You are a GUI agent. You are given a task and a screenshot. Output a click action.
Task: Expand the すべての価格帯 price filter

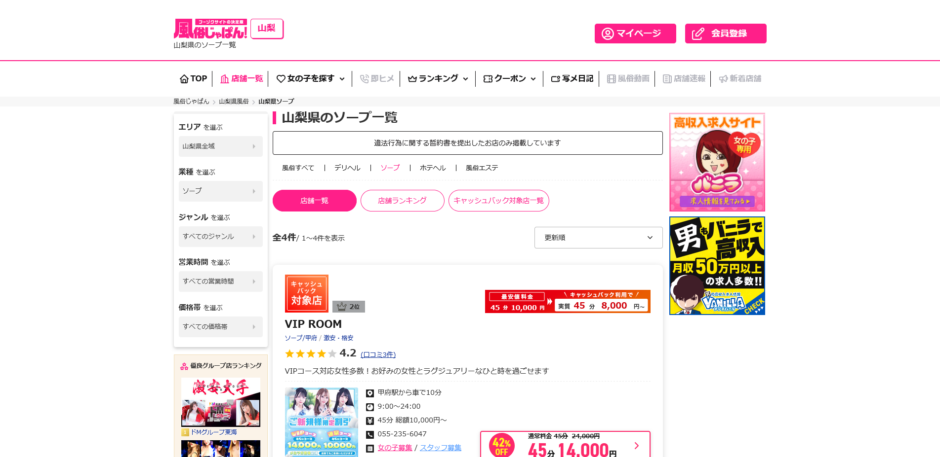click(220, 327)
